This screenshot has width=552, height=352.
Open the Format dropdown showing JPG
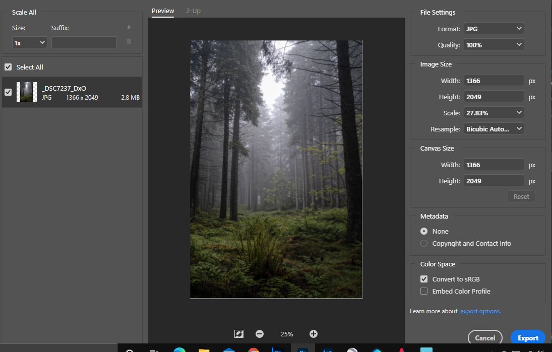[494, 29]
